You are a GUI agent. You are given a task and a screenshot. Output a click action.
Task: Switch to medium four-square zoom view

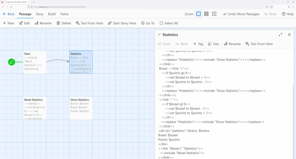206,14
